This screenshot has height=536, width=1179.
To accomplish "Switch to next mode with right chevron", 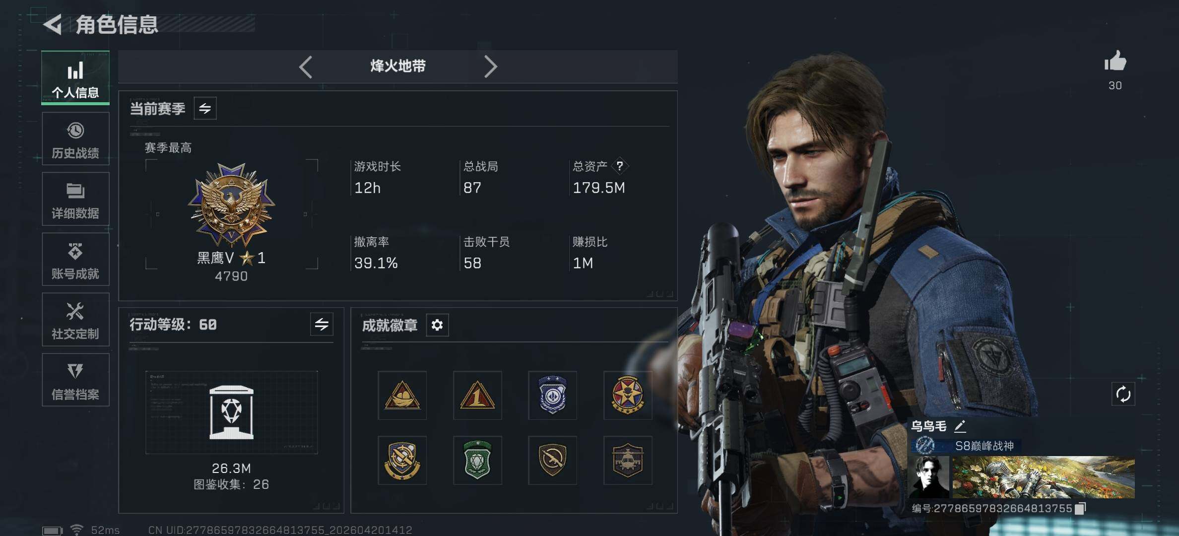I will coord(490,67).
